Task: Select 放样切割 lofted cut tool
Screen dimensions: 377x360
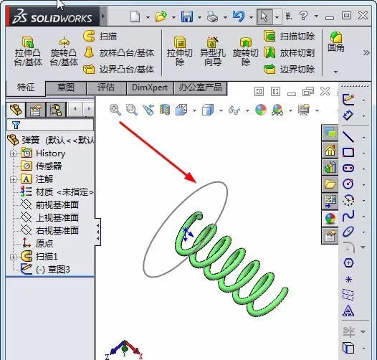Action: pos(290,52)
